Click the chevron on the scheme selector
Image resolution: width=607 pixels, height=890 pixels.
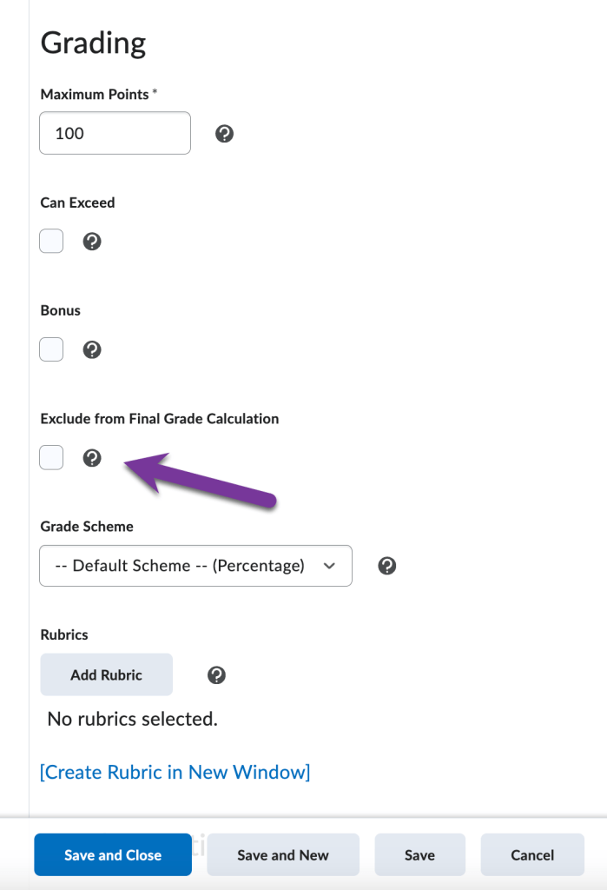(x=329, y=565)
